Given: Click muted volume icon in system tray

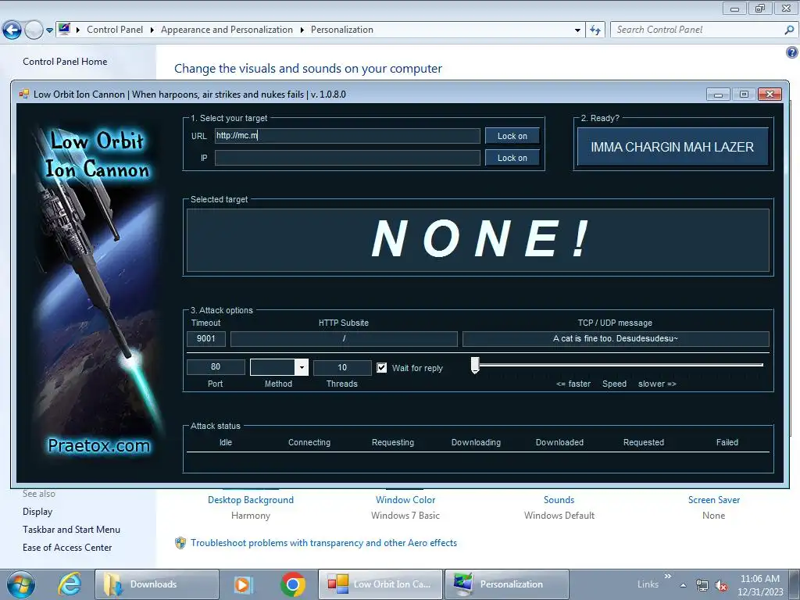Looking at the screenshot, I should coord(721,585).
